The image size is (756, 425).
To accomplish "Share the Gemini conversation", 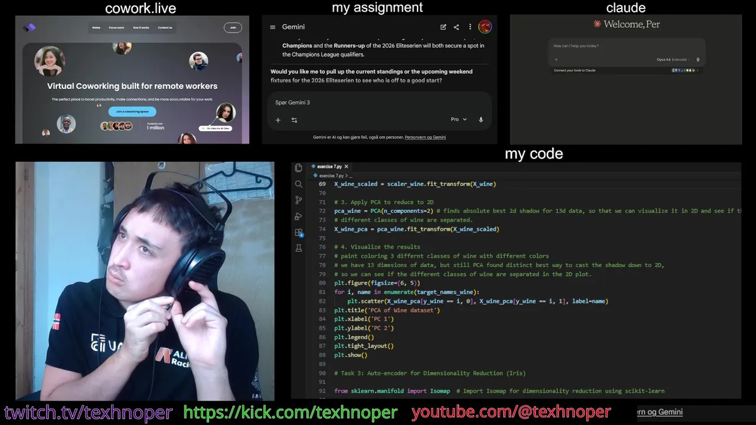I will pyautogui.click(x=456, y=27).
